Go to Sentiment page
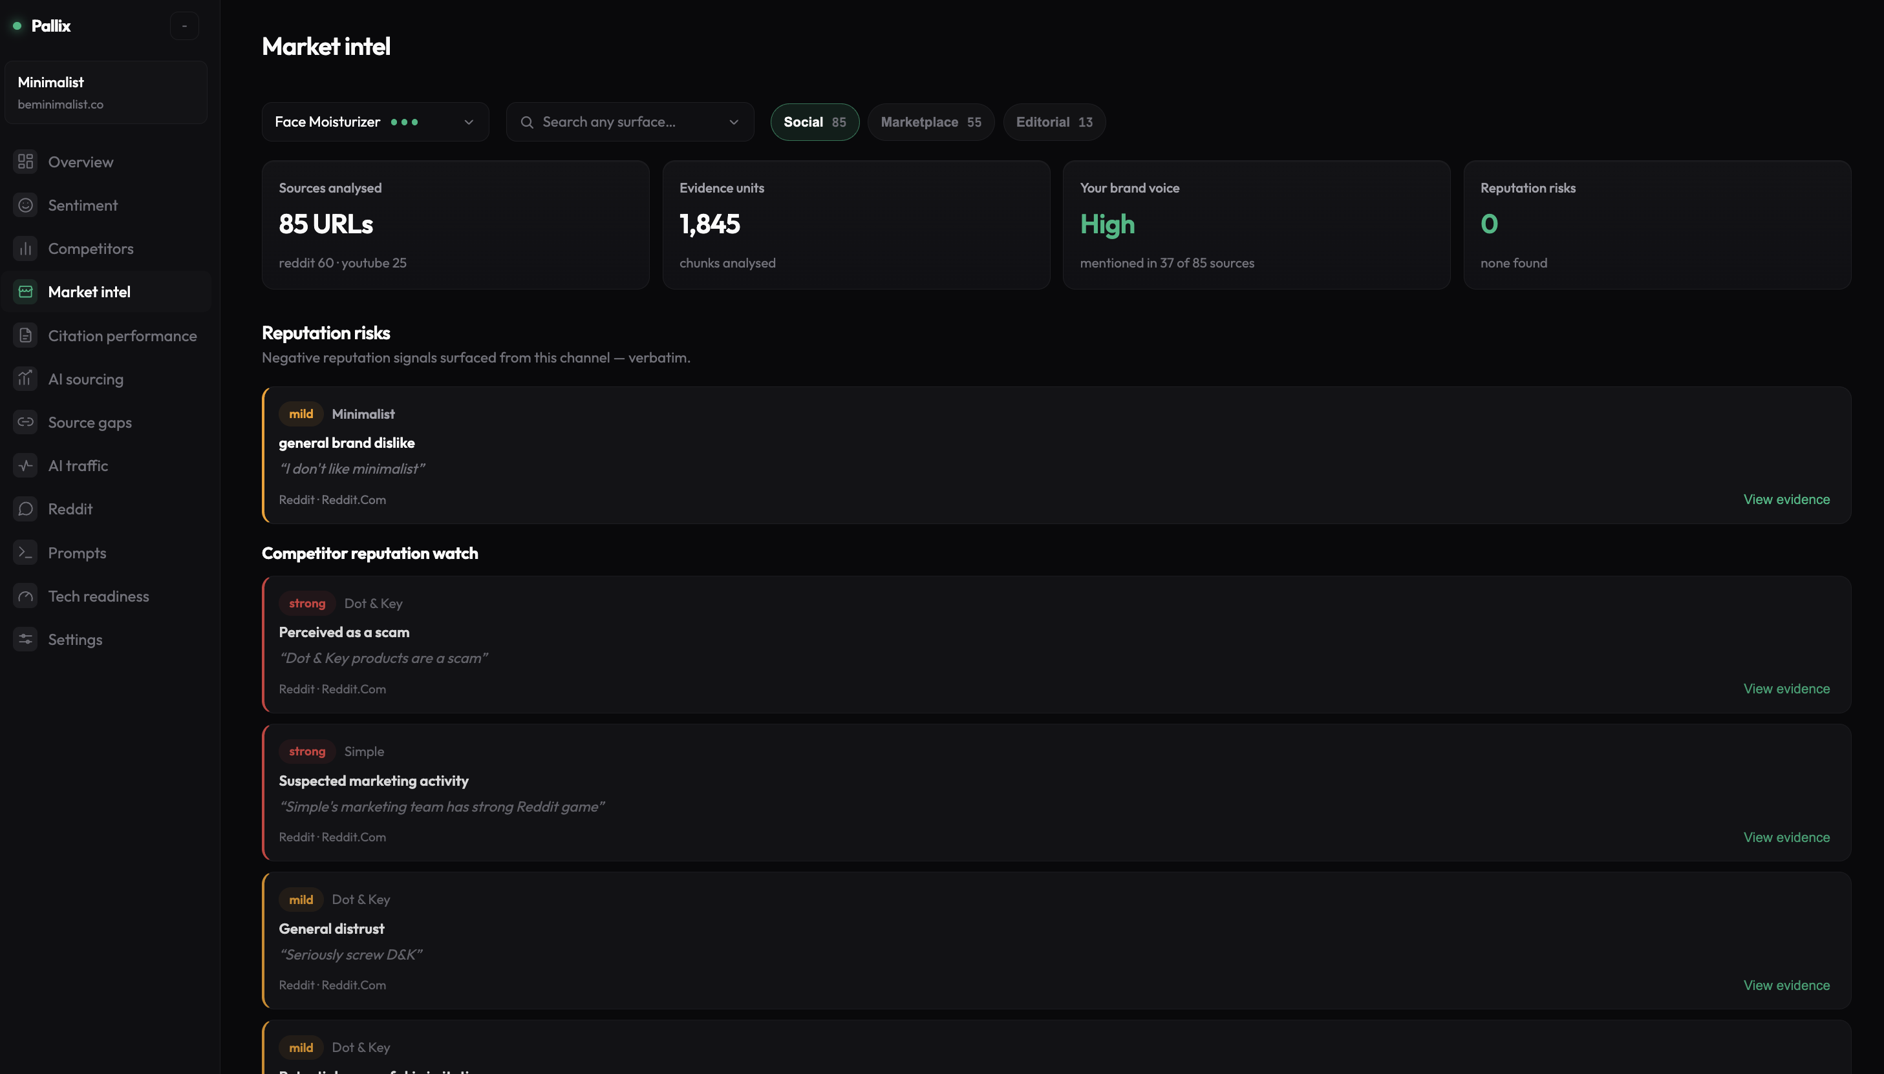This screenshot has height=1074, width=1884. point(106,205)
